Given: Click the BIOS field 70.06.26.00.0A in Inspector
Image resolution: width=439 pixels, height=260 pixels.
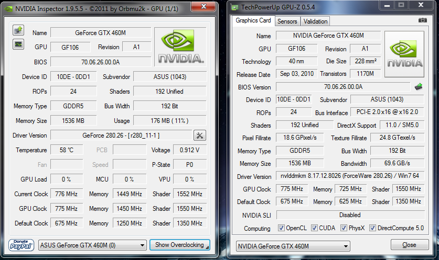Looking at the screenshot, I should 101,62.
